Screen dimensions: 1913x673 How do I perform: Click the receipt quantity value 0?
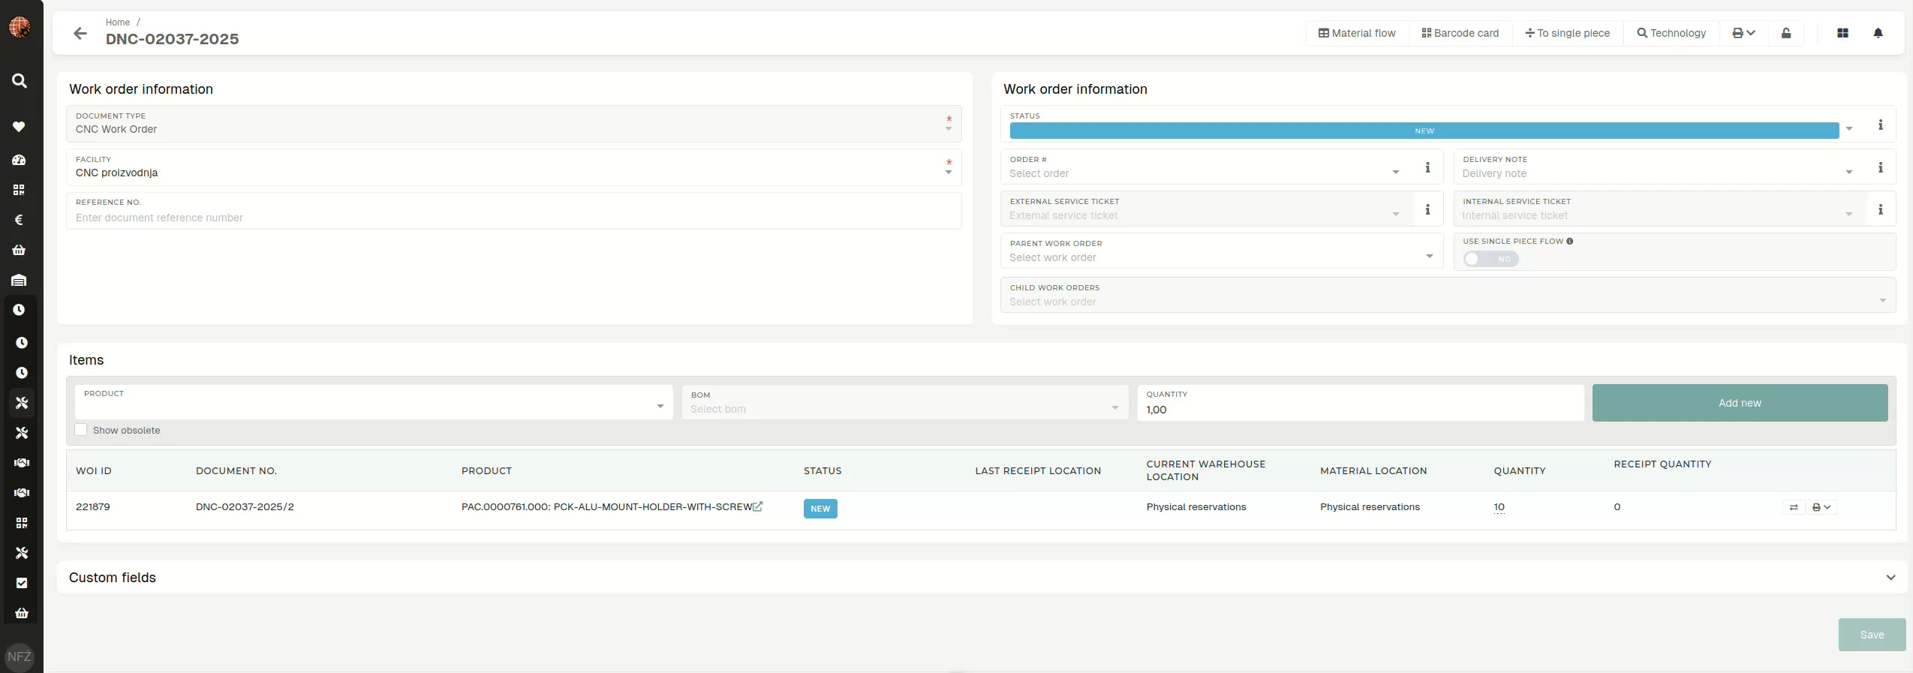[1617, 507]
